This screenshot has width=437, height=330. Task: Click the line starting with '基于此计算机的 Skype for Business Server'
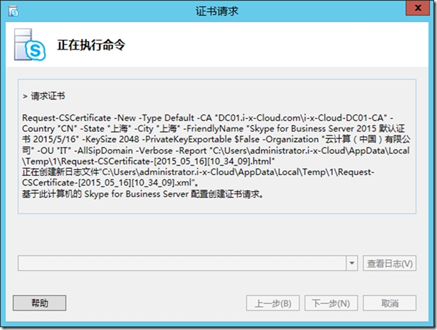pos(142,194)
